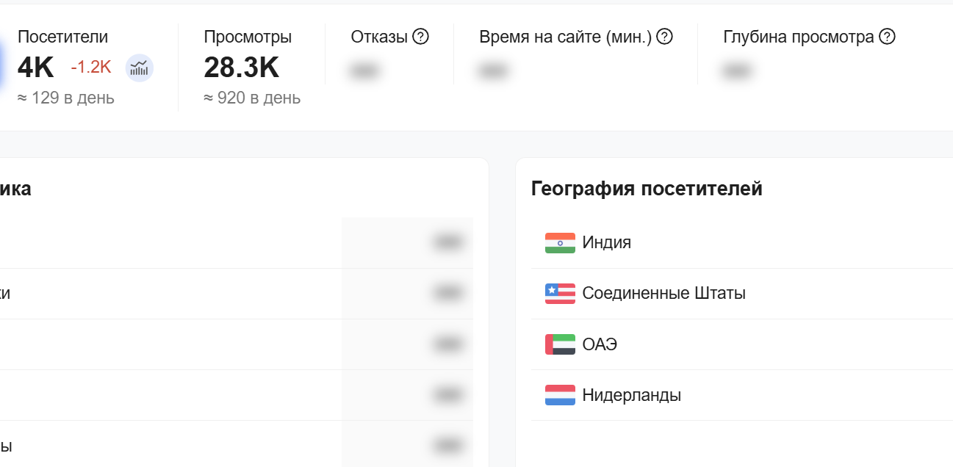Screen dimensions: 953x467
Task: Click help icon next to Время на сайте
Action: [664, 37]
